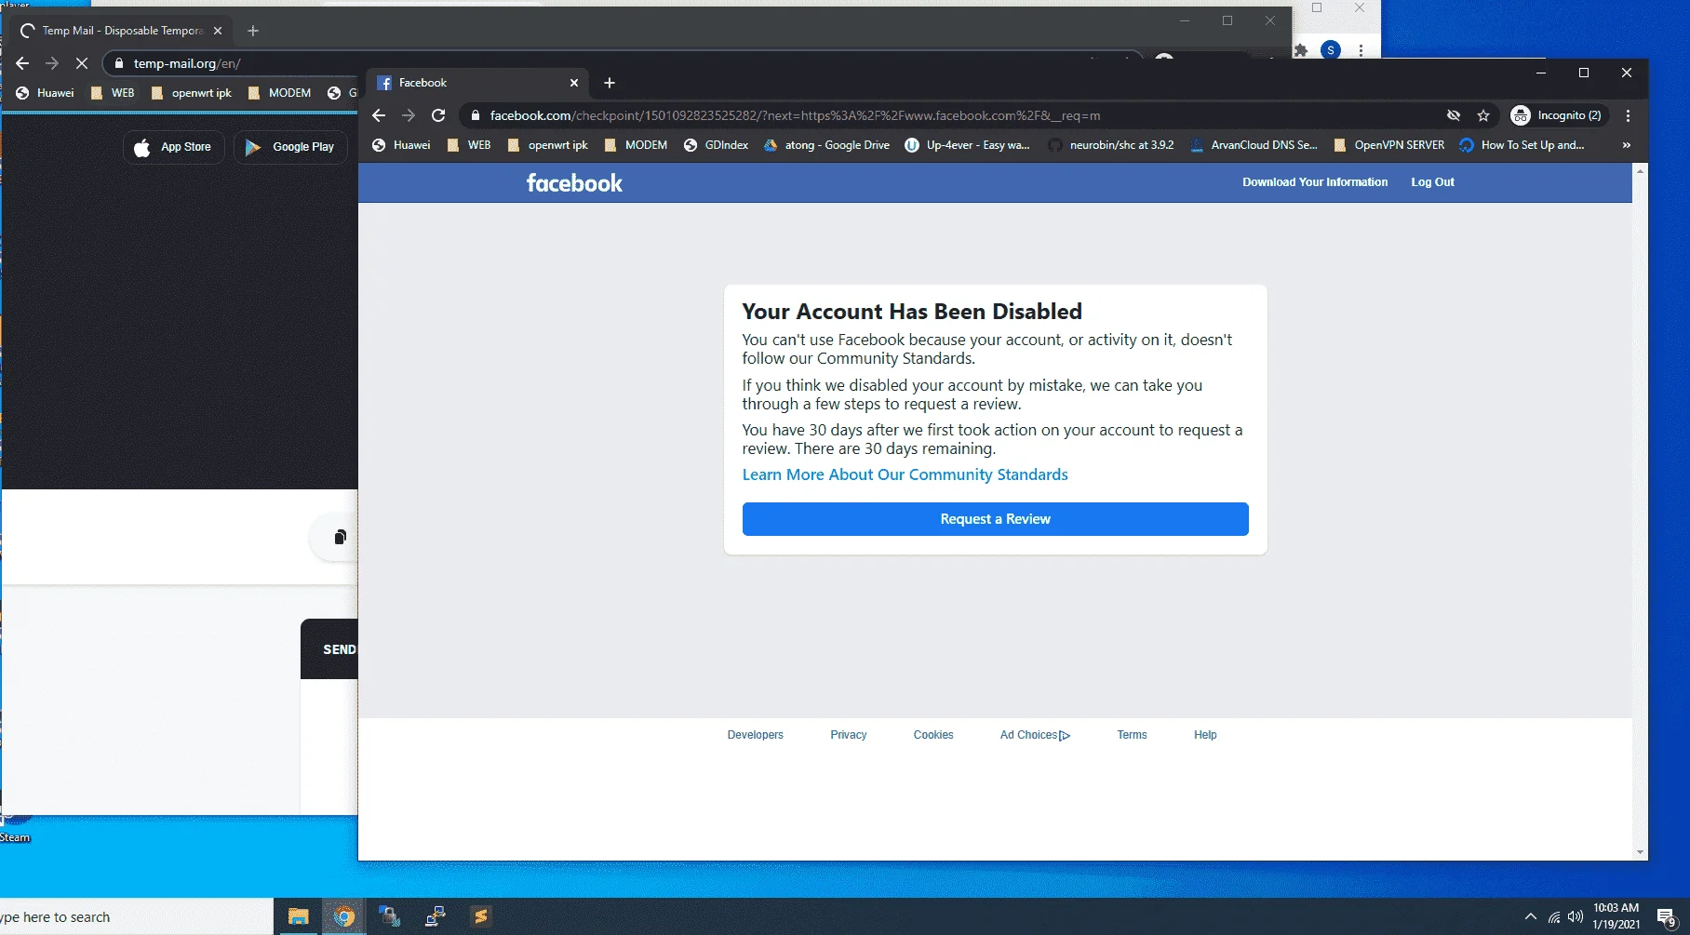Open GDIndex bookmark
The width and height of the screenshot is (1690, 935).
point(716,145)
